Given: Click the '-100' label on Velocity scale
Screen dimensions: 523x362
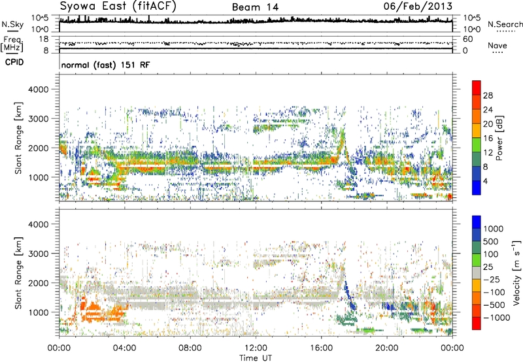Looking at the screenshot, I should point(494,292).
